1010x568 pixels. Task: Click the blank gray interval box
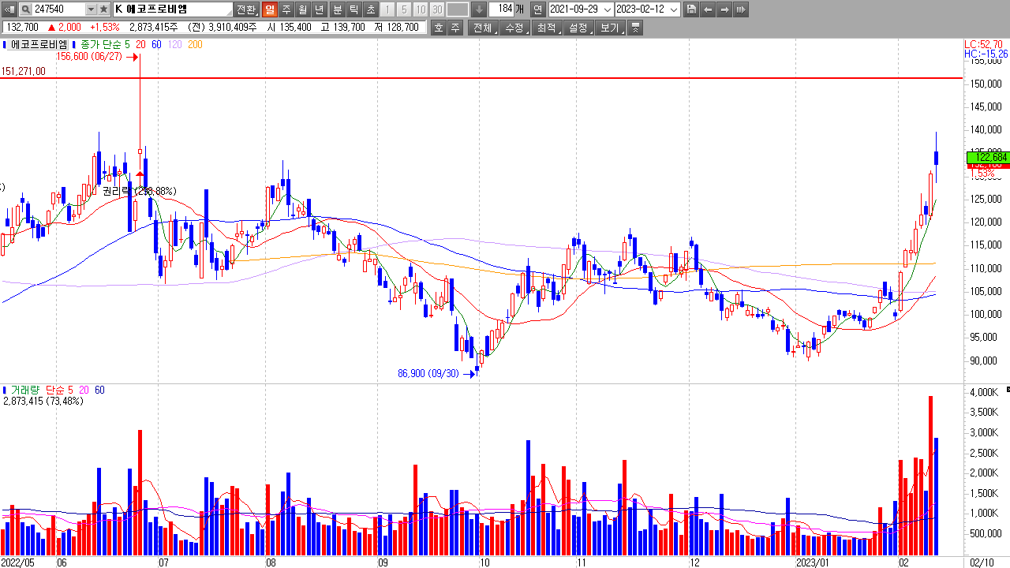point(457,9)
